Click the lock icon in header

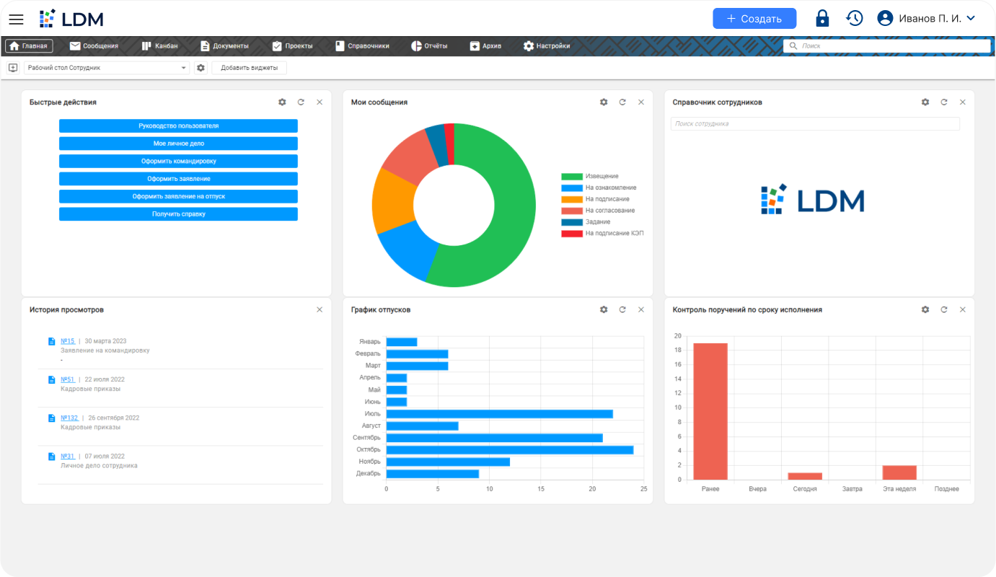[822, 19]
